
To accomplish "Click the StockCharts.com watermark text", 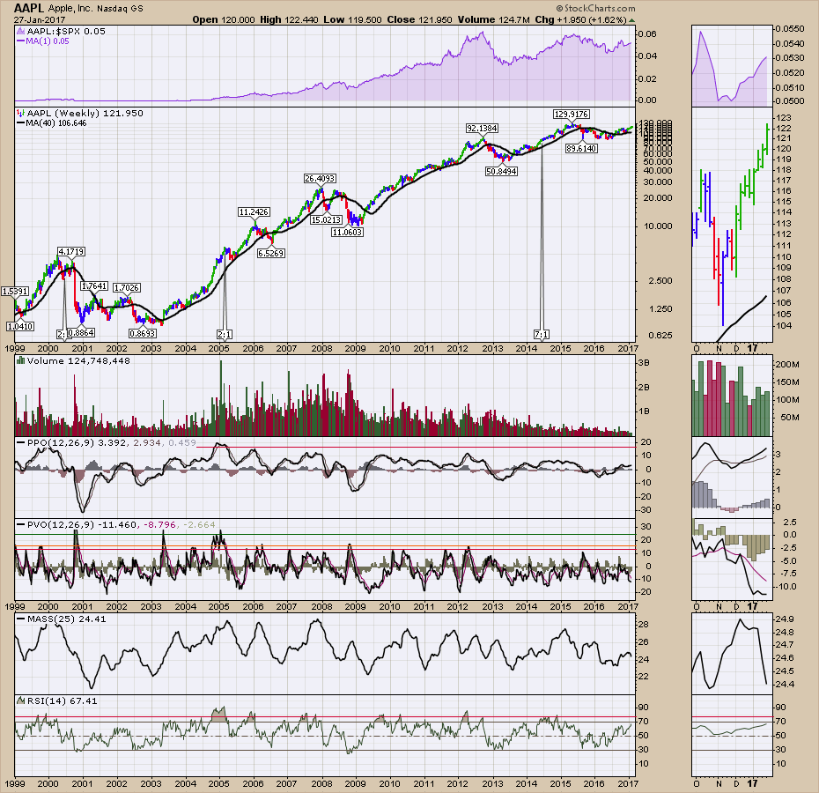I will [595, 8].
